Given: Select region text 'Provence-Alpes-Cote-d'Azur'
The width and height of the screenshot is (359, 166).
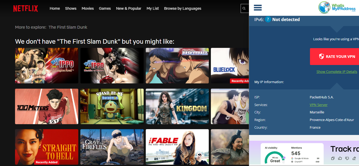Looking at the screenshot, I should [332, 120].
